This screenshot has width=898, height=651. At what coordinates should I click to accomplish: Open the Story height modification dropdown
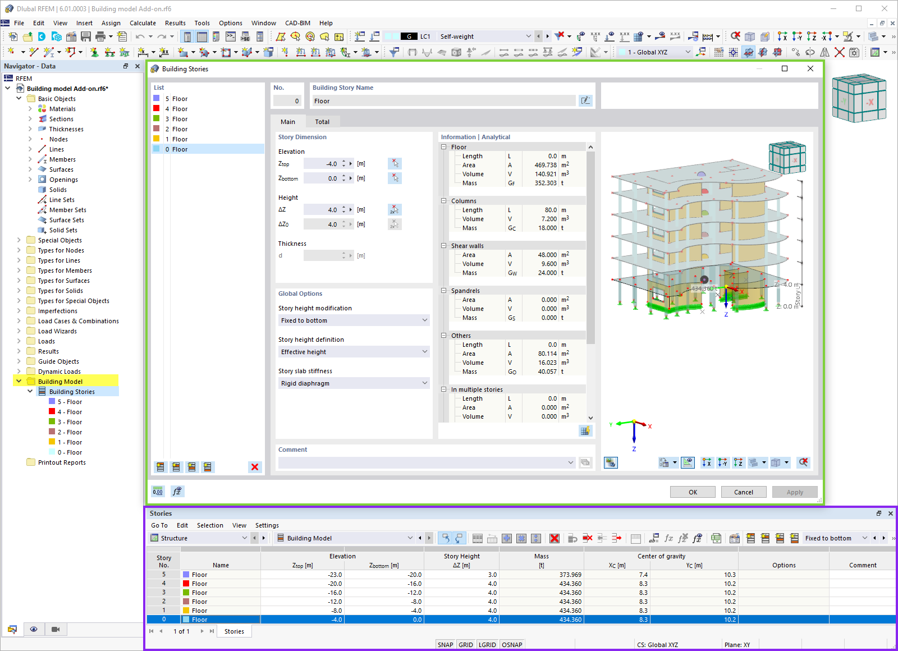point(353,320)
